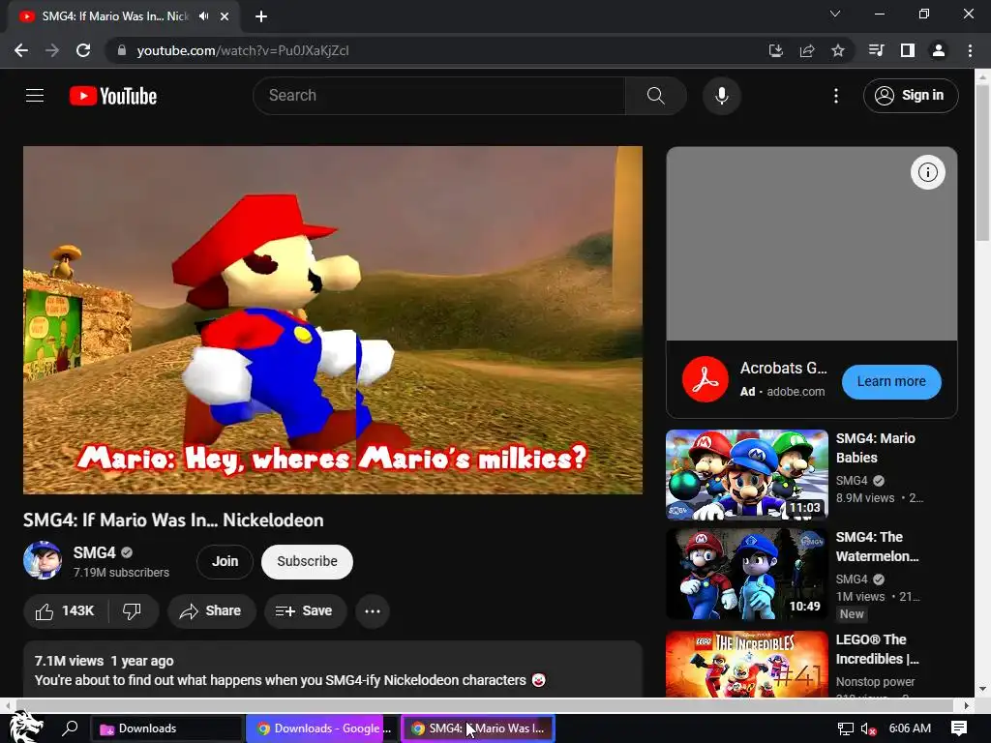Click muted volume icon in tray

[x=868, y=728]
